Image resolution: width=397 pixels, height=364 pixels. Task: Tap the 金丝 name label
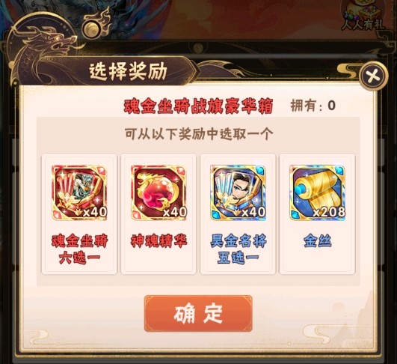(x=317, y=240)
